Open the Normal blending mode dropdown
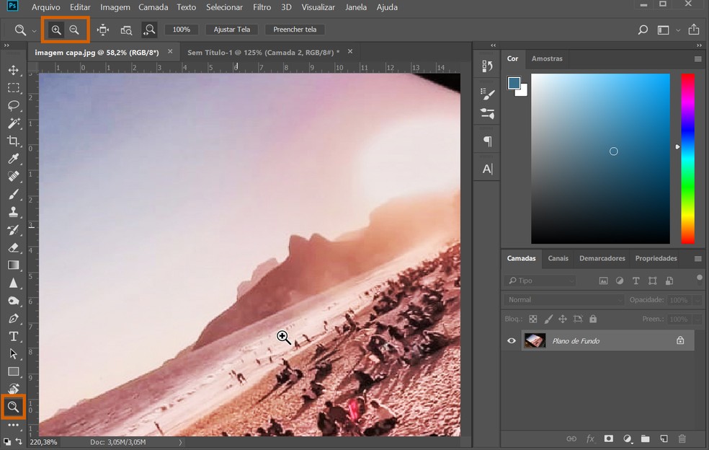 point(562,299)
